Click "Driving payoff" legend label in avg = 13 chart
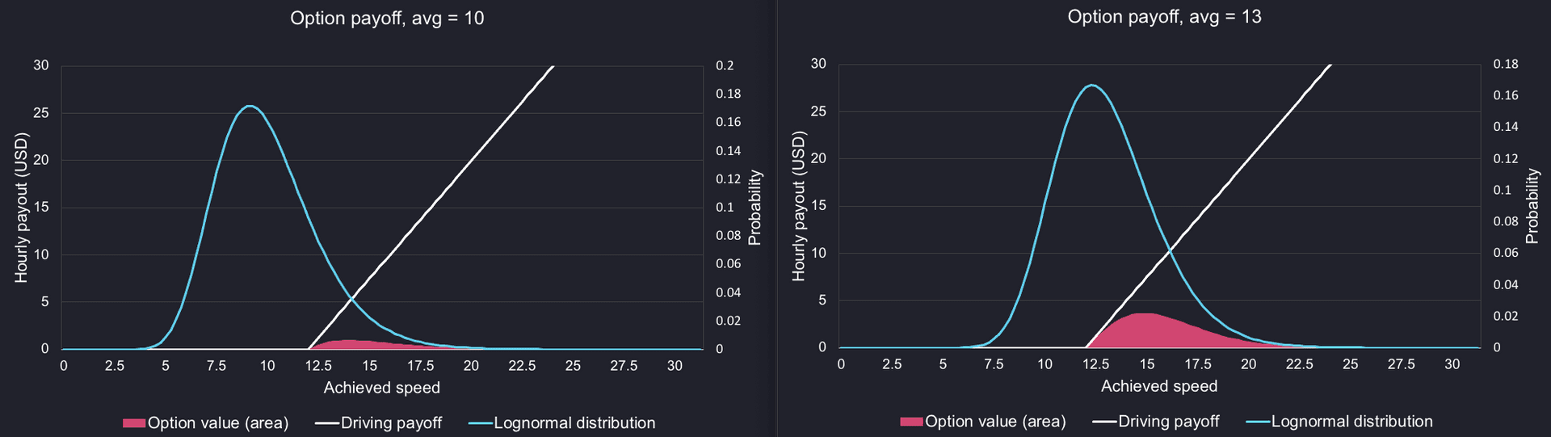Screen dimensions: 1551x437 click(1169, 422)
